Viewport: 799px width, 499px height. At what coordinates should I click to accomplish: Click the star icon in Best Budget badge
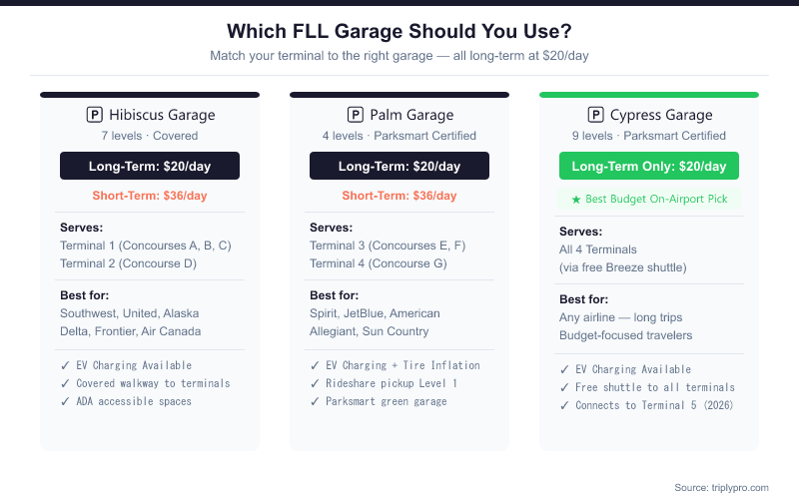tap(575, 199)
